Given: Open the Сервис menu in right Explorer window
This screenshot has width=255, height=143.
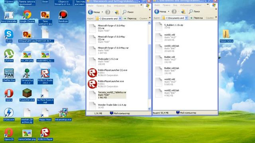Looking at the screenshot, I should point(198,5).
